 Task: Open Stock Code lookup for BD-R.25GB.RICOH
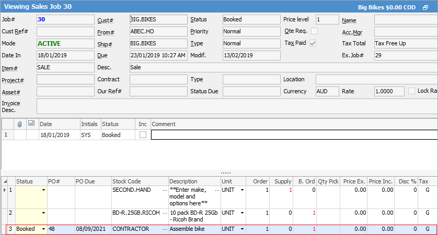[165, 213]
